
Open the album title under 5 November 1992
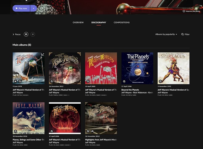click(173, 90)
